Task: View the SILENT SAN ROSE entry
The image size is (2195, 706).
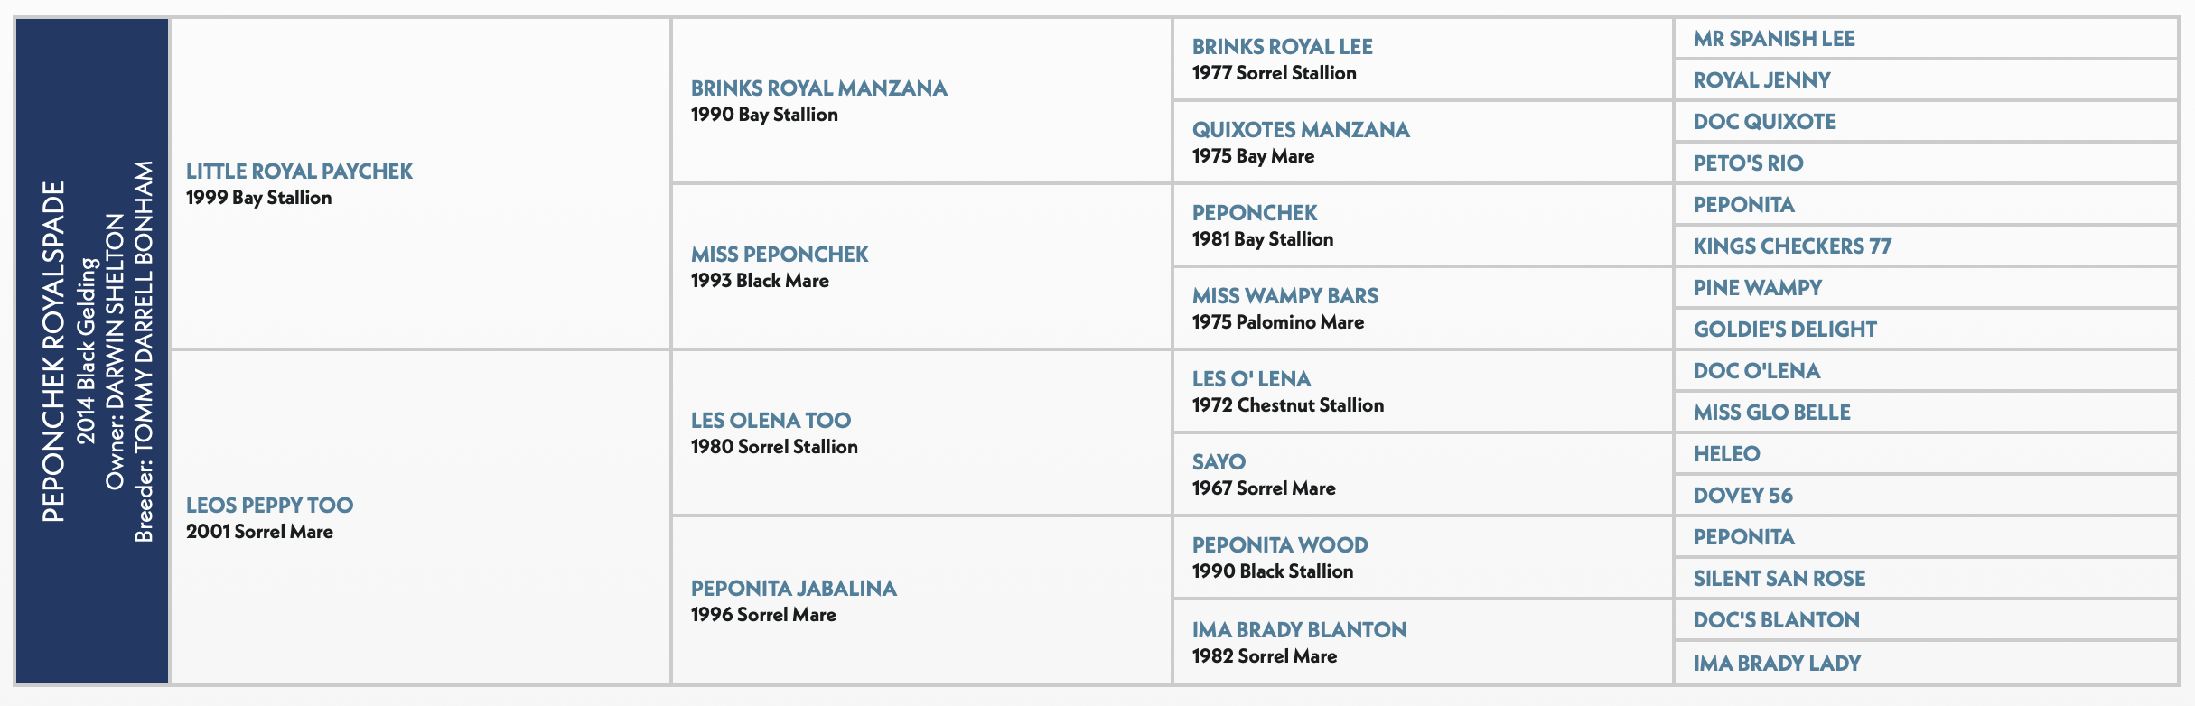Action: coord(1779,579)
